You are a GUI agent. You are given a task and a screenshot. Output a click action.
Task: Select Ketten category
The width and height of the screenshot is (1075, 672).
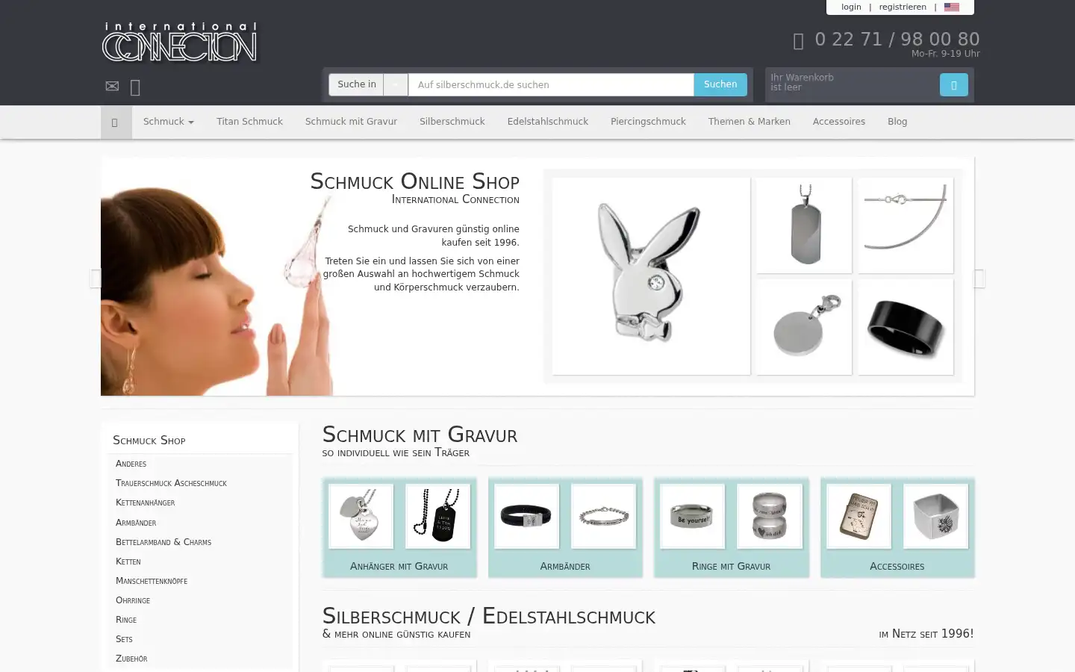[x=128, y=561]
